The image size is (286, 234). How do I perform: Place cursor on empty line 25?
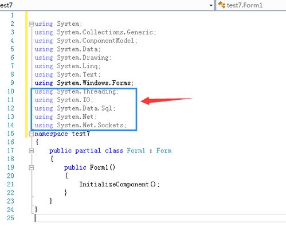point(160,218)
